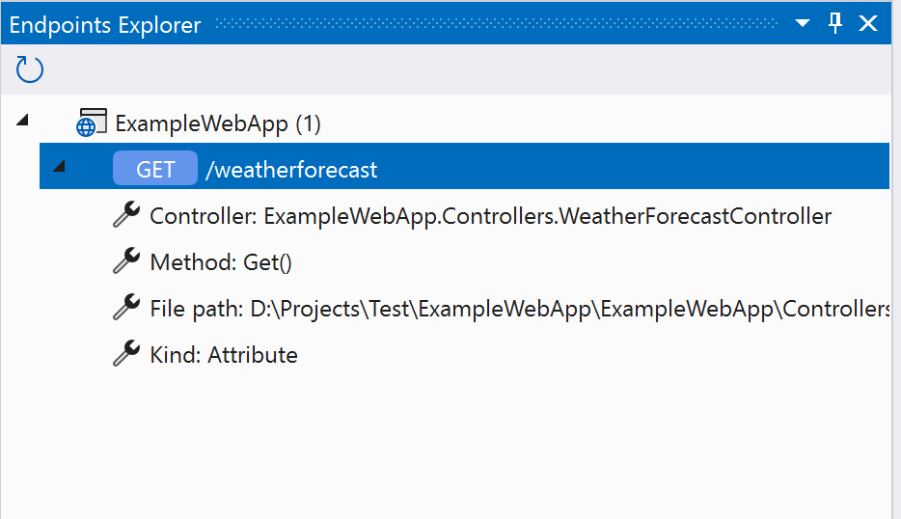Screen dimensions: 901x519
Task: Click the wrench icon beside File path
Action: [x=126, y=309]
